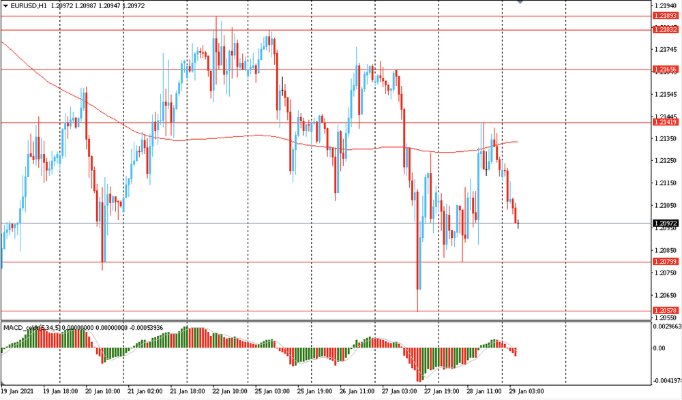Click the 25 Jan 03:00 time label
This screenshot has height=400, width=682.
[x=272, y=391]
